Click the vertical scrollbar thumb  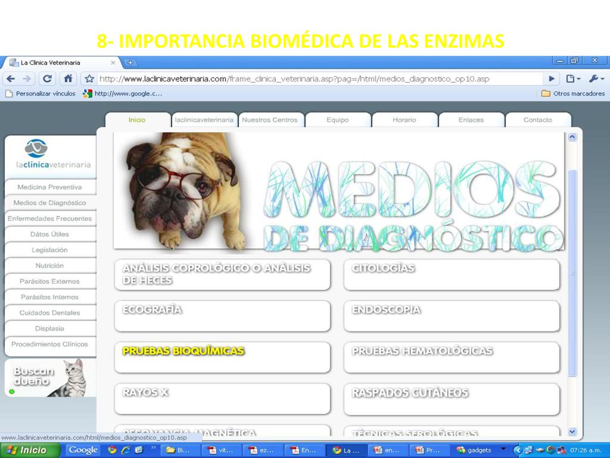click(572, 273)
